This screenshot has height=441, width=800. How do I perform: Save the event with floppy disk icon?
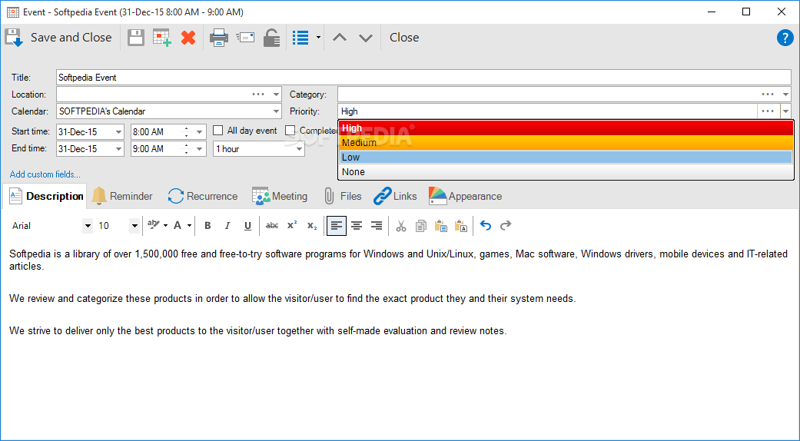tap(136, 38)
